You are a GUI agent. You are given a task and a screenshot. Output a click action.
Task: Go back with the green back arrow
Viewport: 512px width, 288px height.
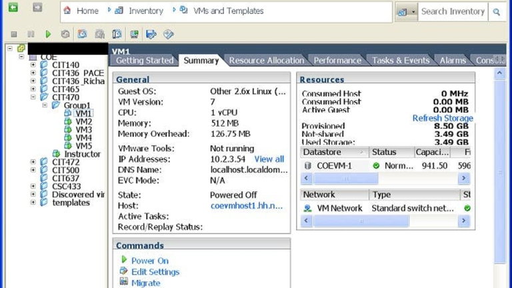coord(13,7)
